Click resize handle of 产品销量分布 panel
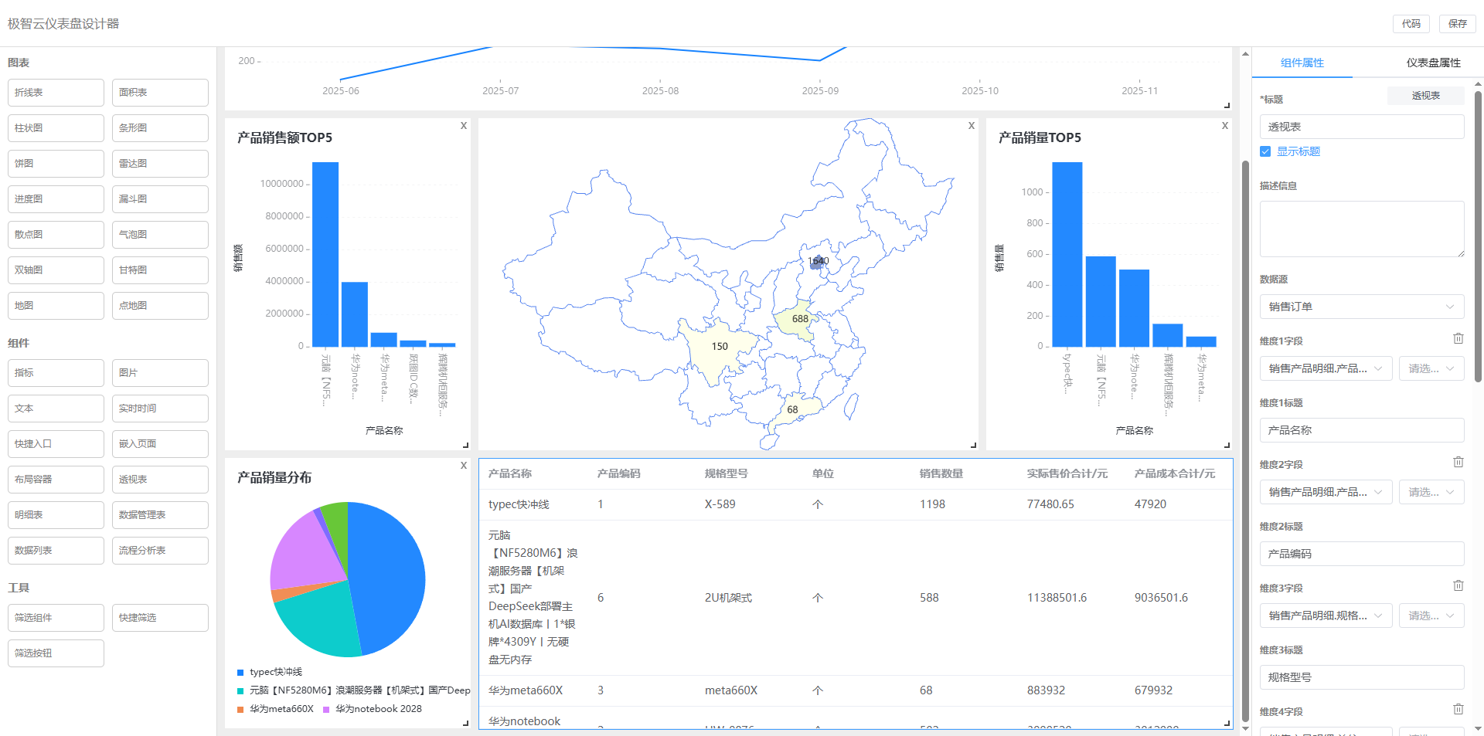1484x736 pixels. (465, 723)
